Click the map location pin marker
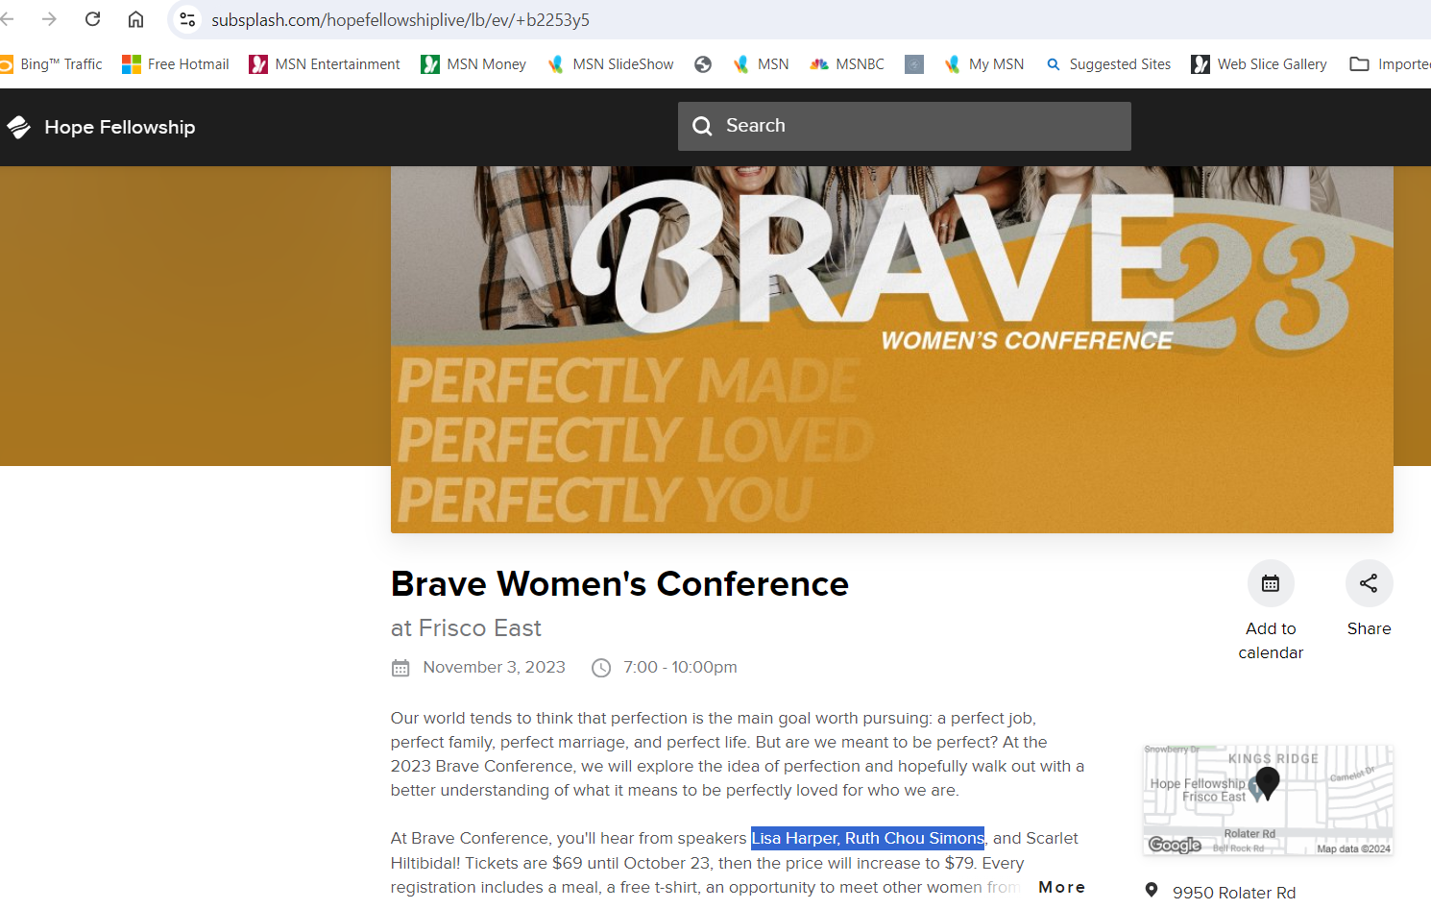Viewport: 1431px width, 909px height. click(x=1268, y=781)
